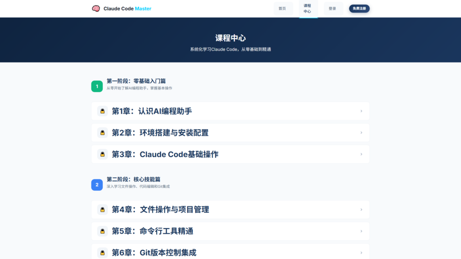Screen dimensions: 461x259
Task: Expand 第1章 using its chevron arrow
Action: click(362, 111)
